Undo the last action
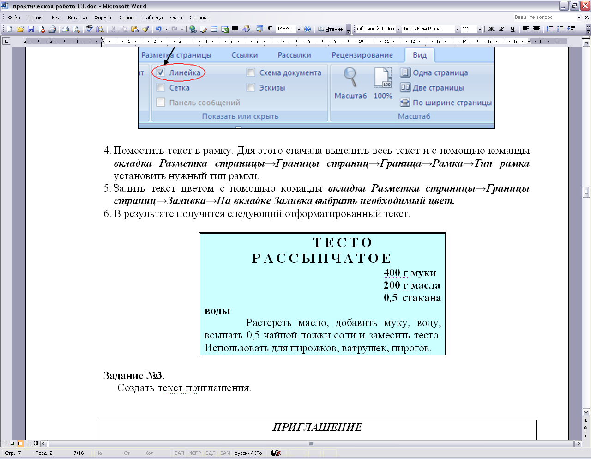Viewport: 591px width, 459px height. [x=158, y=29]
